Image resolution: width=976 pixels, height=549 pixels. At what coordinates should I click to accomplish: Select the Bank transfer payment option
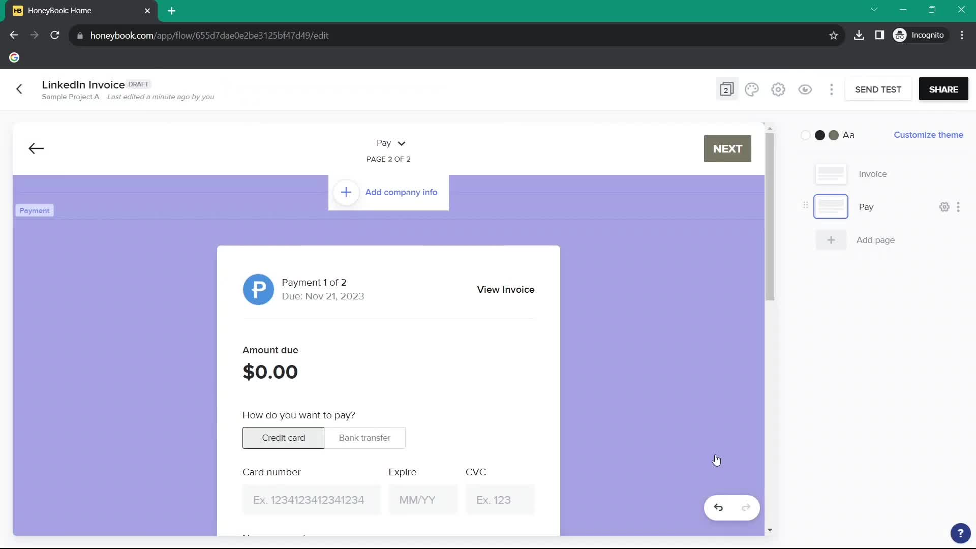365,438
